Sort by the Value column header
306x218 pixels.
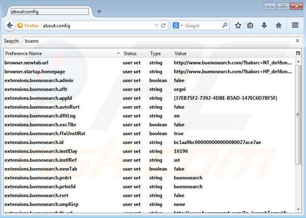tap(234, 53)
